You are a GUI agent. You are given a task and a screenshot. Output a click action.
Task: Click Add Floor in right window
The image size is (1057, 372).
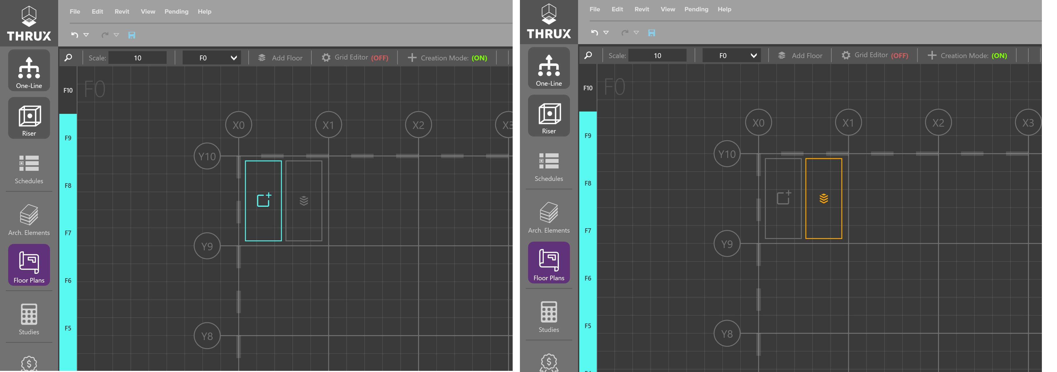[800, 55]
